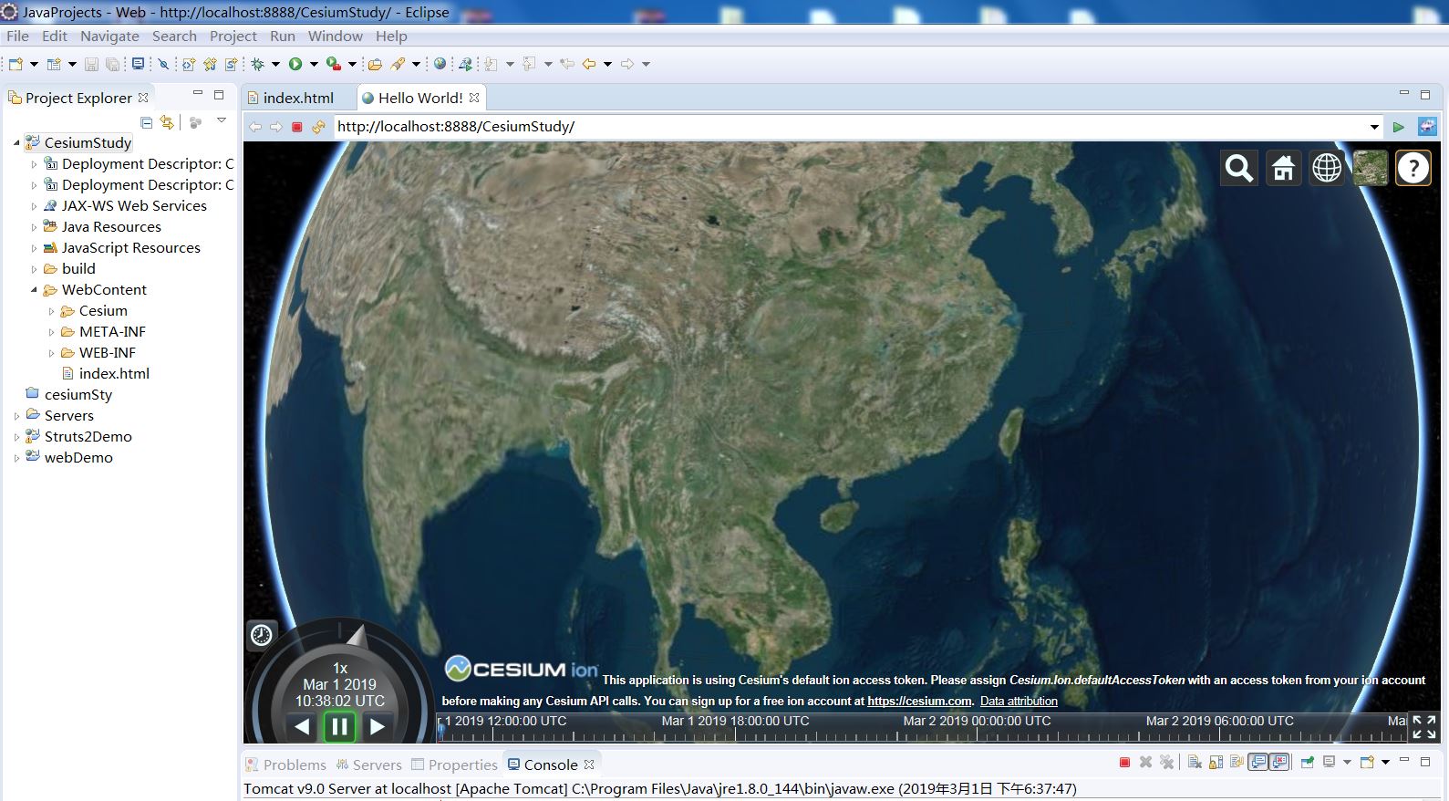Toggle Link with Editor in Project Explorer

pyautogui.click(x=167, y=121)
